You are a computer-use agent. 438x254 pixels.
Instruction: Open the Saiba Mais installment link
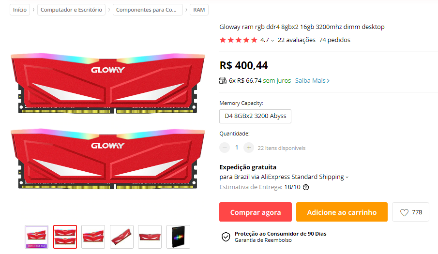[312, 81]
